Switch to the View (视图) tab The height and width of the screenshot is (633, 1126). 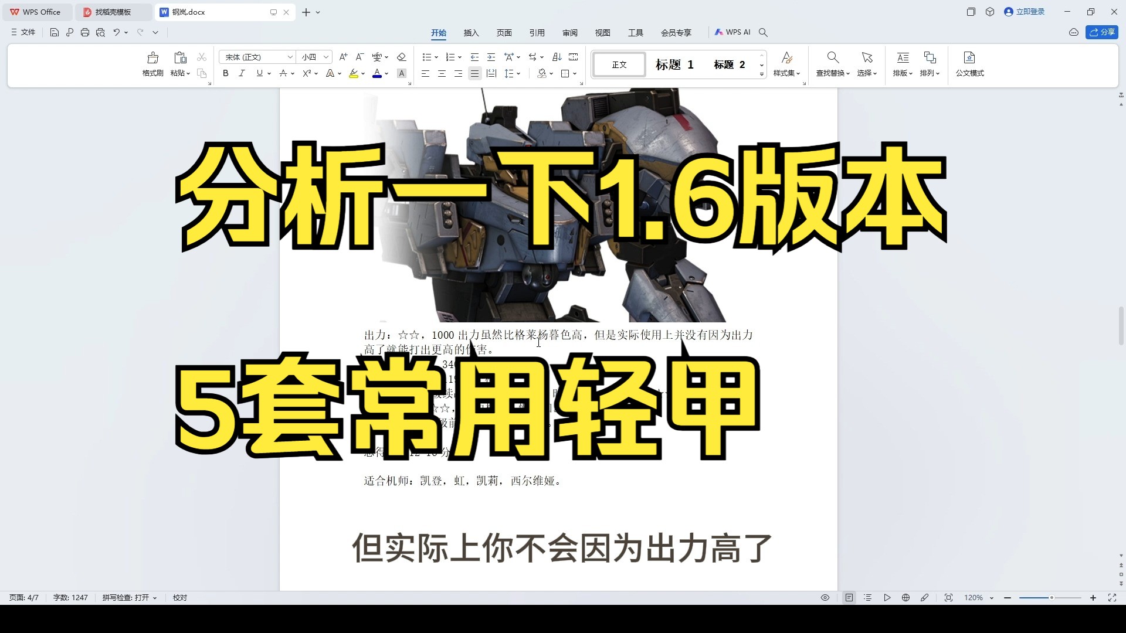pos(602,33)
